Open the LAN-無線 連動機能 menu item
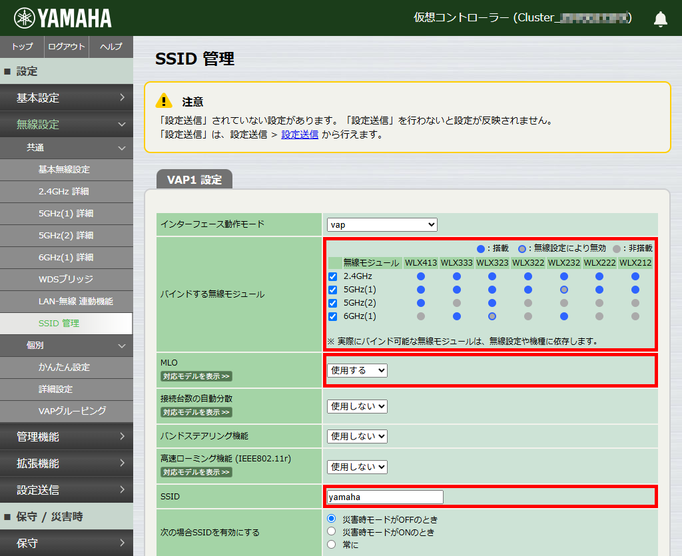This screenshot has width=682, height=556. 67,301
